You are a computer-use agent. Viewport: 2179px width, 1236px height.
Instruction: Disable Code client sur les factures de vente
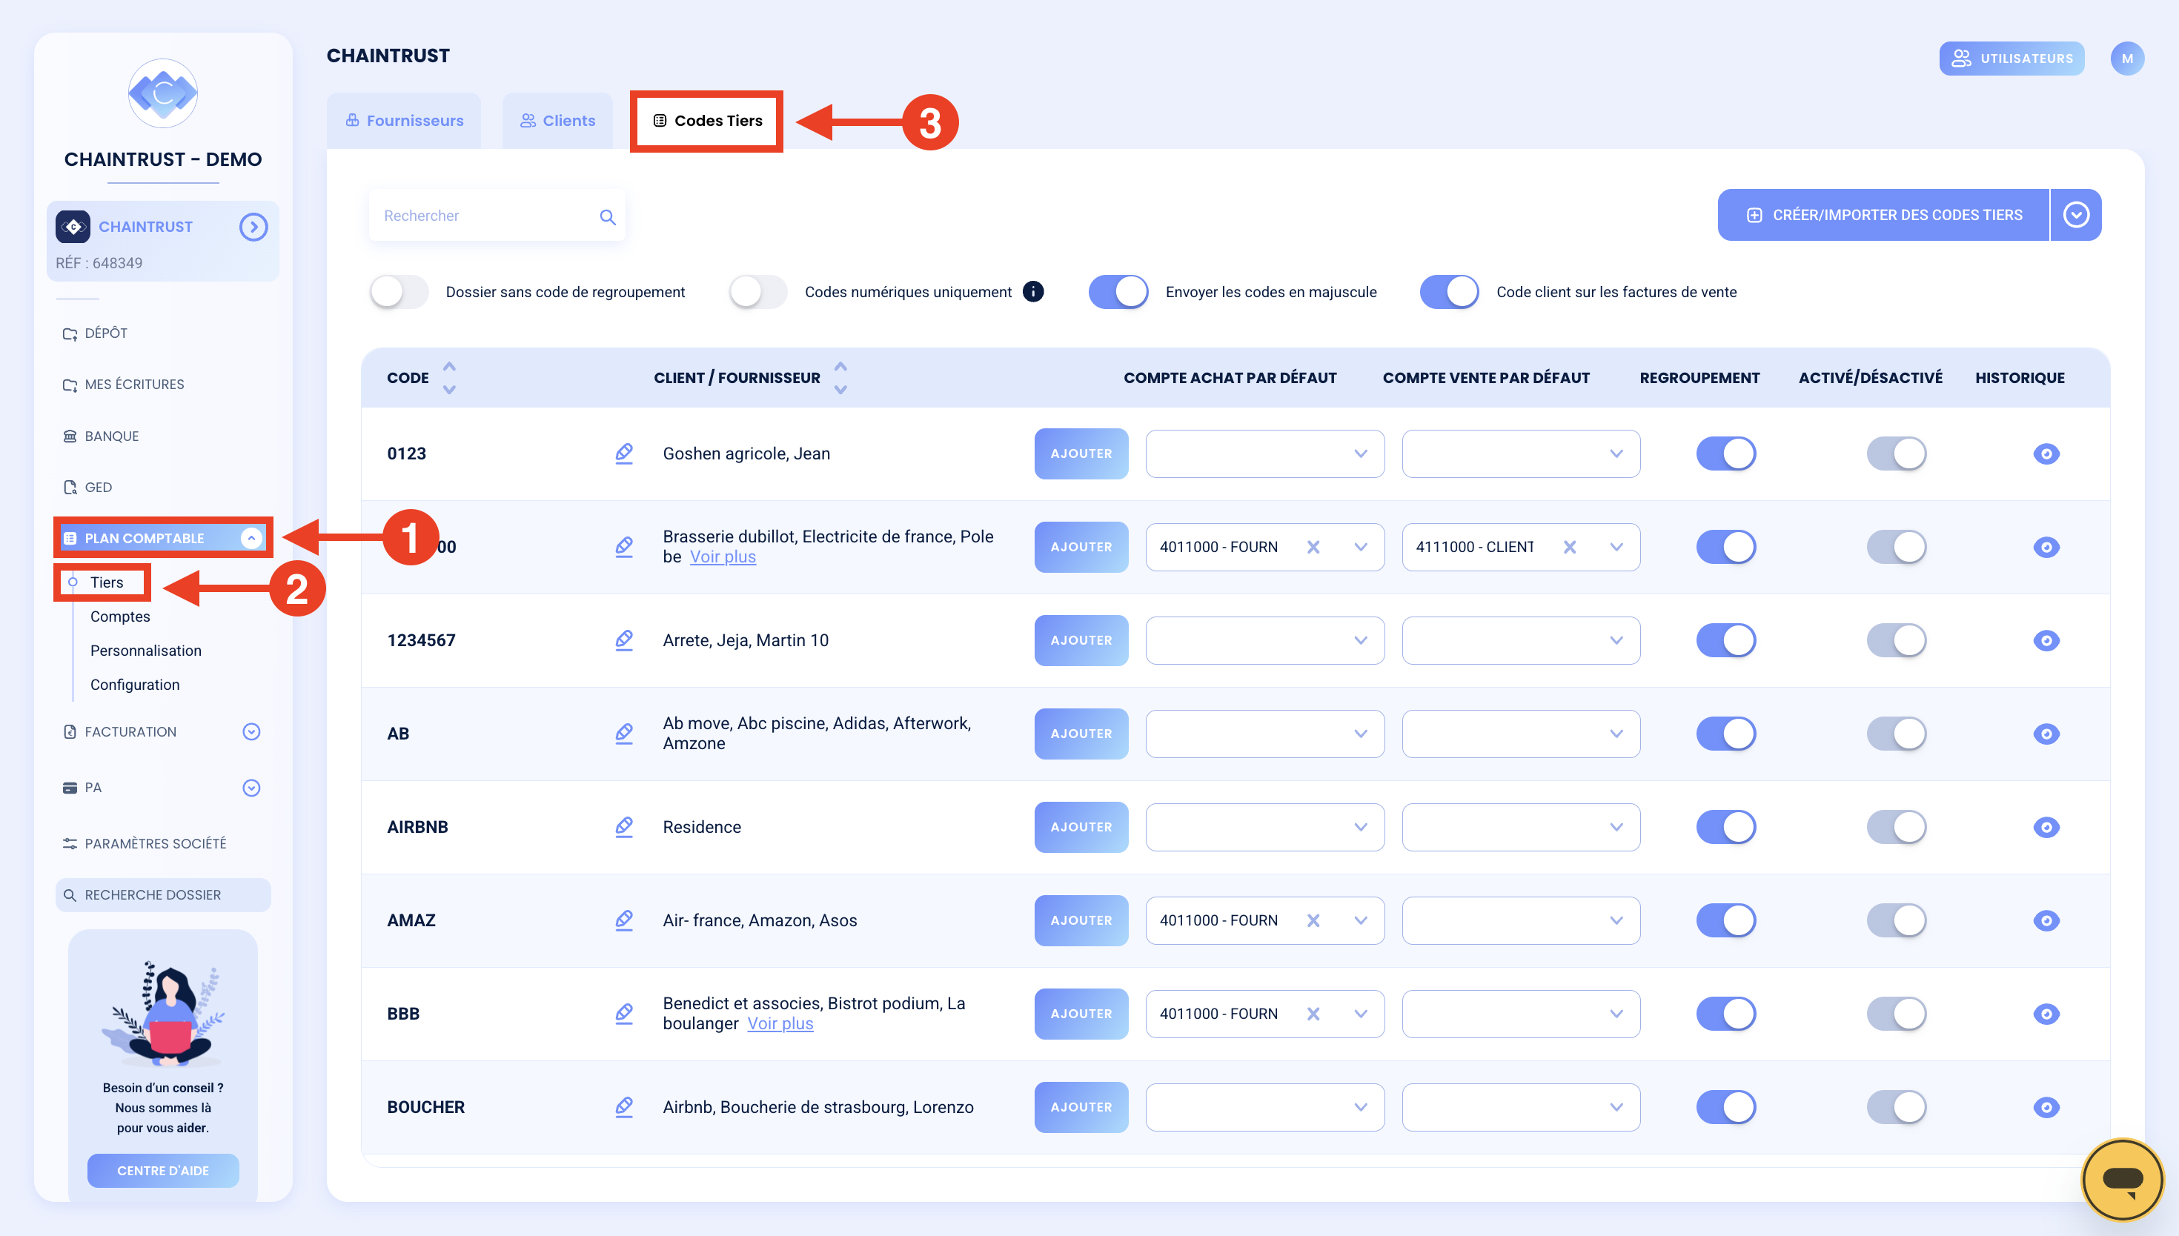[x=1449, y=291]
